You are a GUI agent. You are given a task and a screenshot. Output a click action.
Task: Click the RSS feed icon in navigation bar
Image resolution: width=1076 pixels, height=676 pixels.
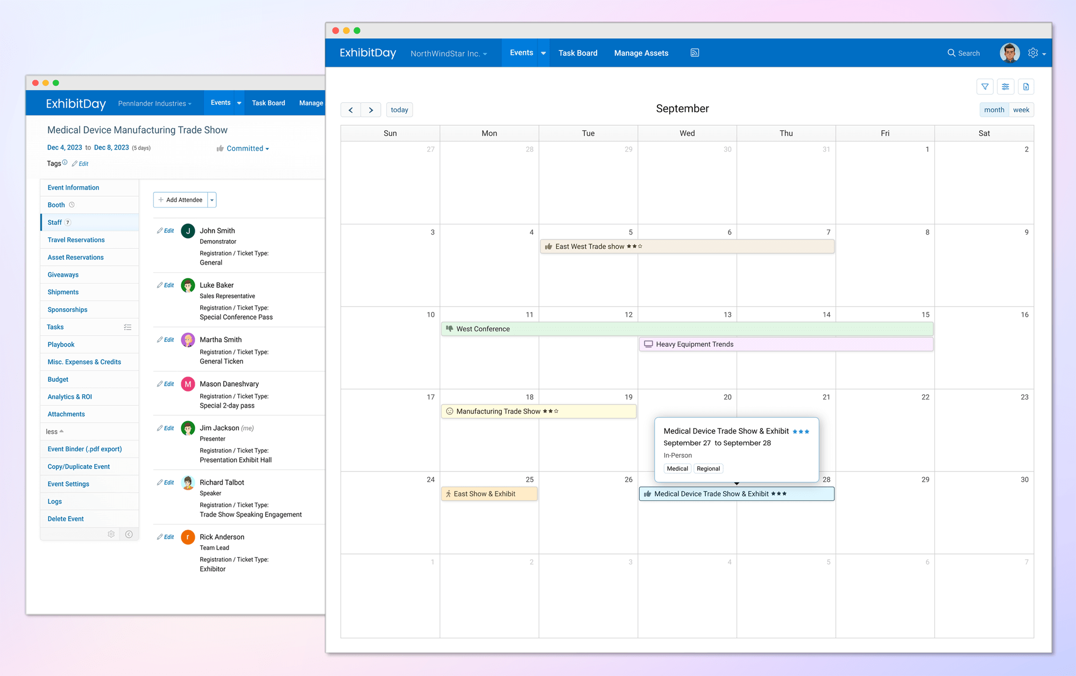695,53
